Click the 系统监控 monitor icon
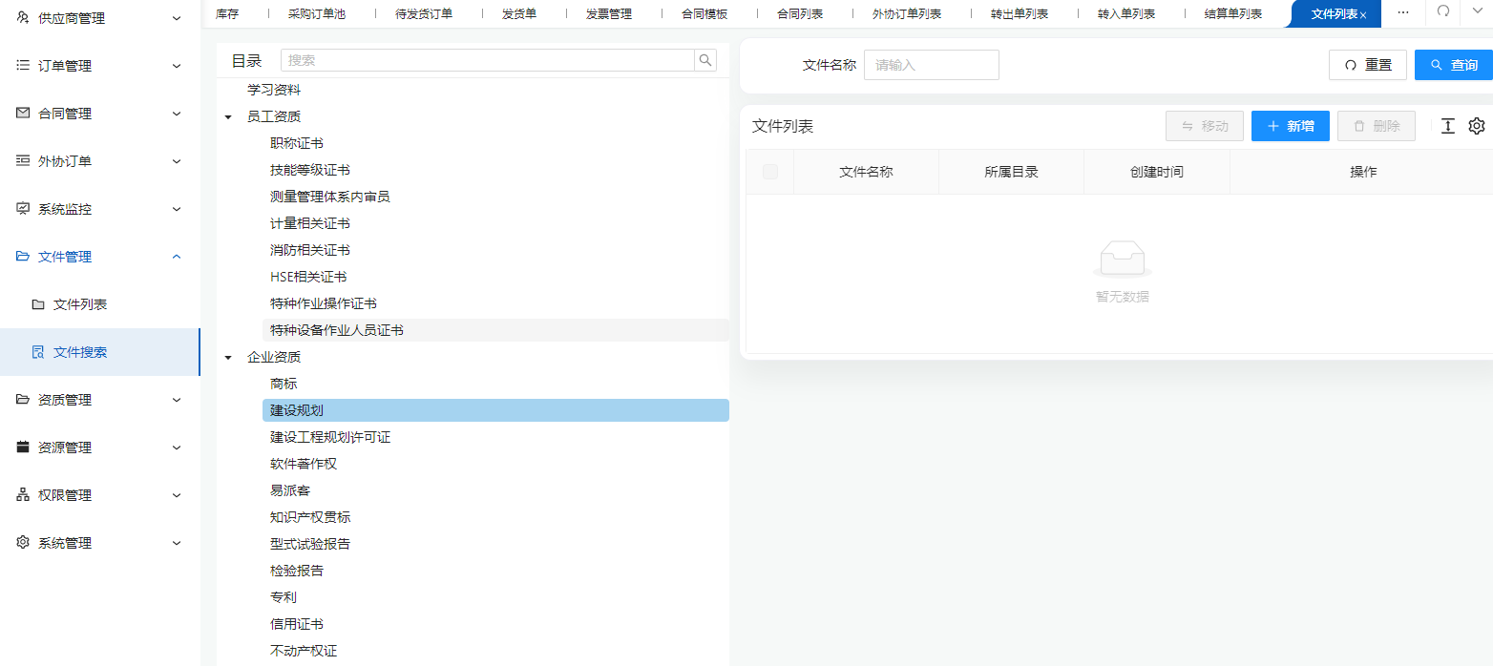Image resolution: width=1493 pixels, height=666 pixels. [23, 209]
